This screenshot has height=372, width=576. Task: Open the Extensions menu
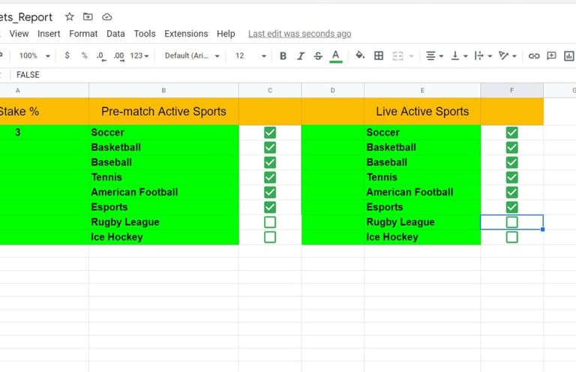186,34
